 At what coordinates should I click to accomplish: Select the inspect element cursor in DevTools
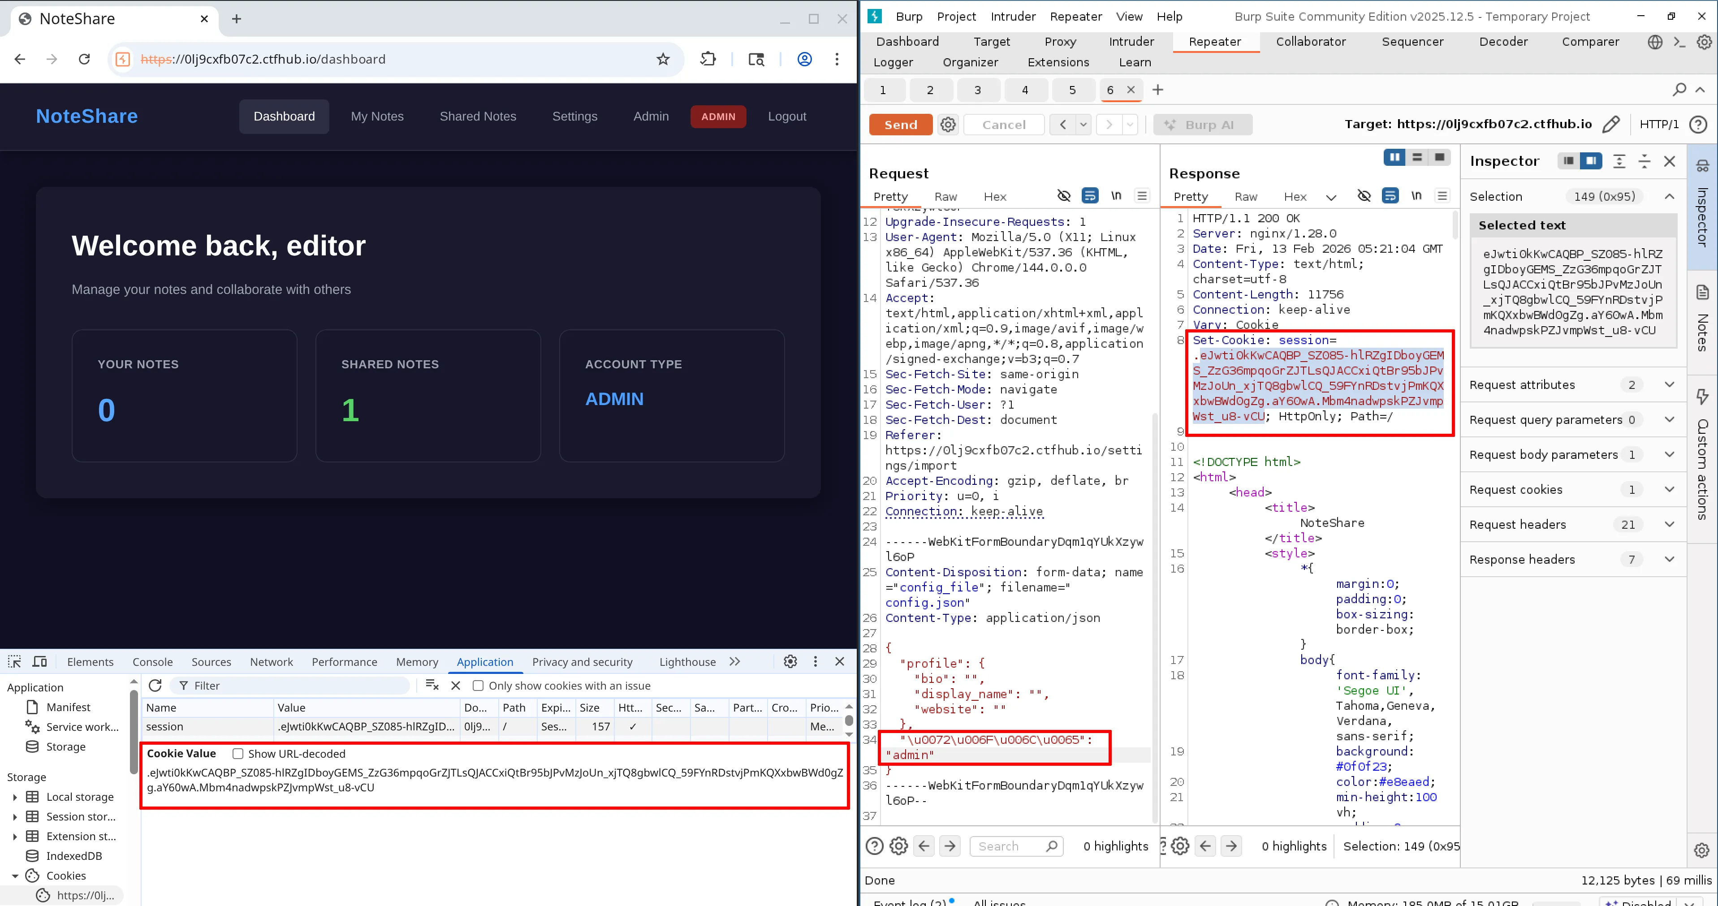pos(13,661)
